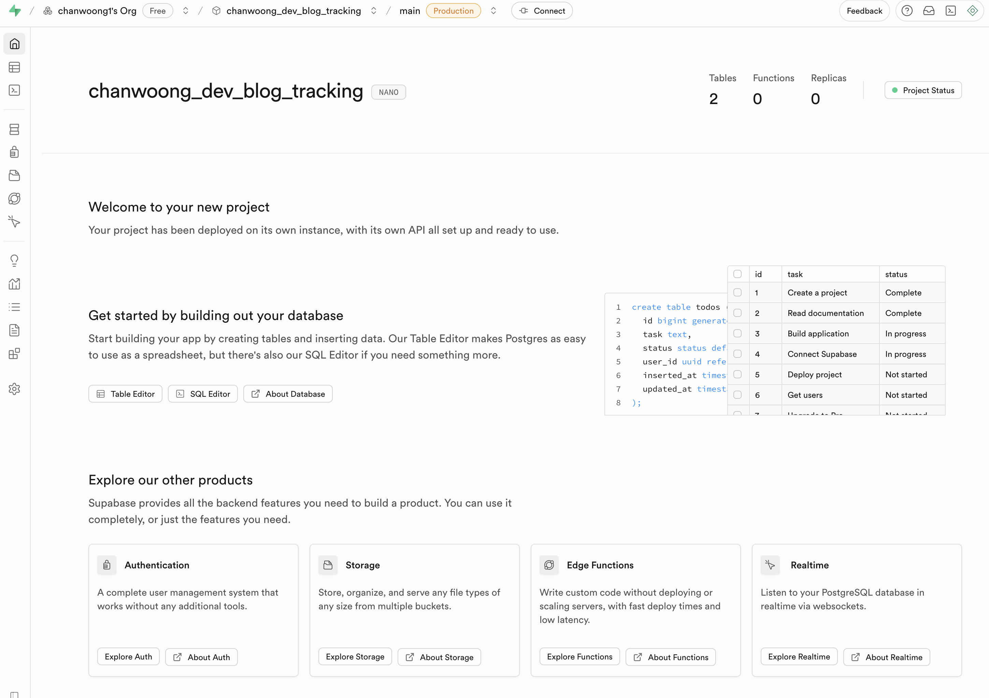Open Authentication lock icon in sidebar

[14, 152]
